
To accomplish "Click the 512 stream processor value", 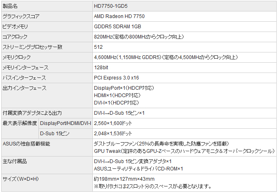I will point(98,47).
